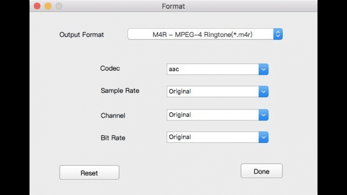Close the Format window with red button
Viewport: 347px width, 195px height.
point(37,6)
